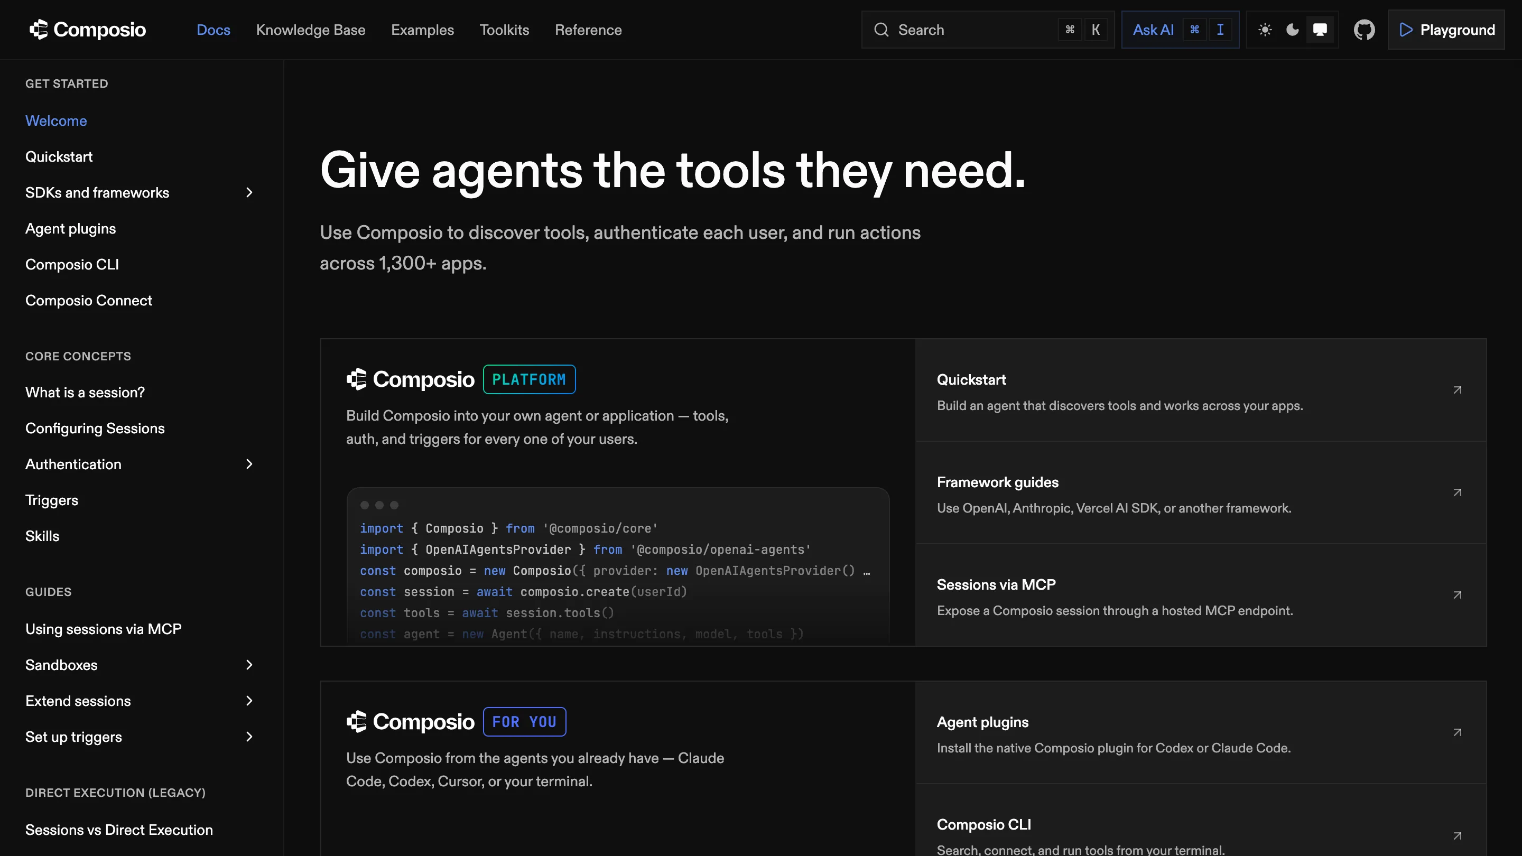Image resolution: width=1522 pixels, height=856 pixels.
Task: Select the Docs tab
Action: (x=214, y=30)
